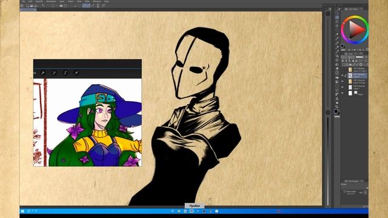Hide the Paper layer using its eye icon
The image size is (388, 218).
pos(343,93)
